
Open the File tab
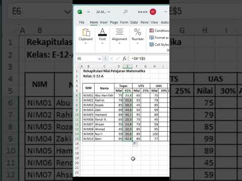click(82, 22)
